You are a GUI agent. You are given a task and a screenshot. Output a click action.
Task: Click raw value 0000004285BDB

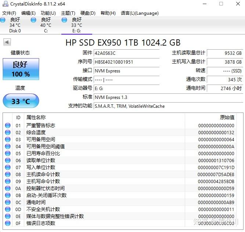click(x=216, y=181)
